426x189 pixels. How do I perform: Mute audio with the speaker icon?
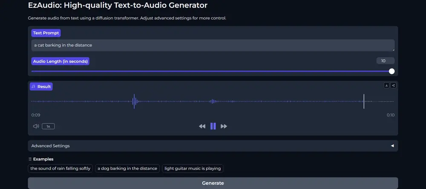click(x=36, y=126)
